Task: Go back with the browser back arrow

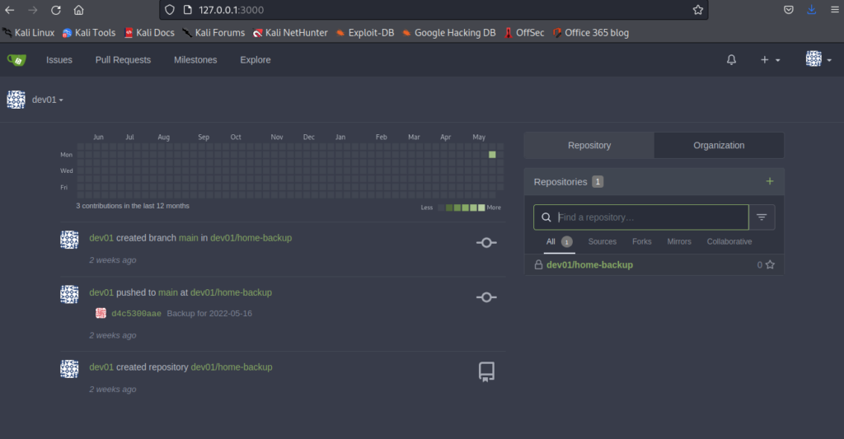Action: coord(10,10)
